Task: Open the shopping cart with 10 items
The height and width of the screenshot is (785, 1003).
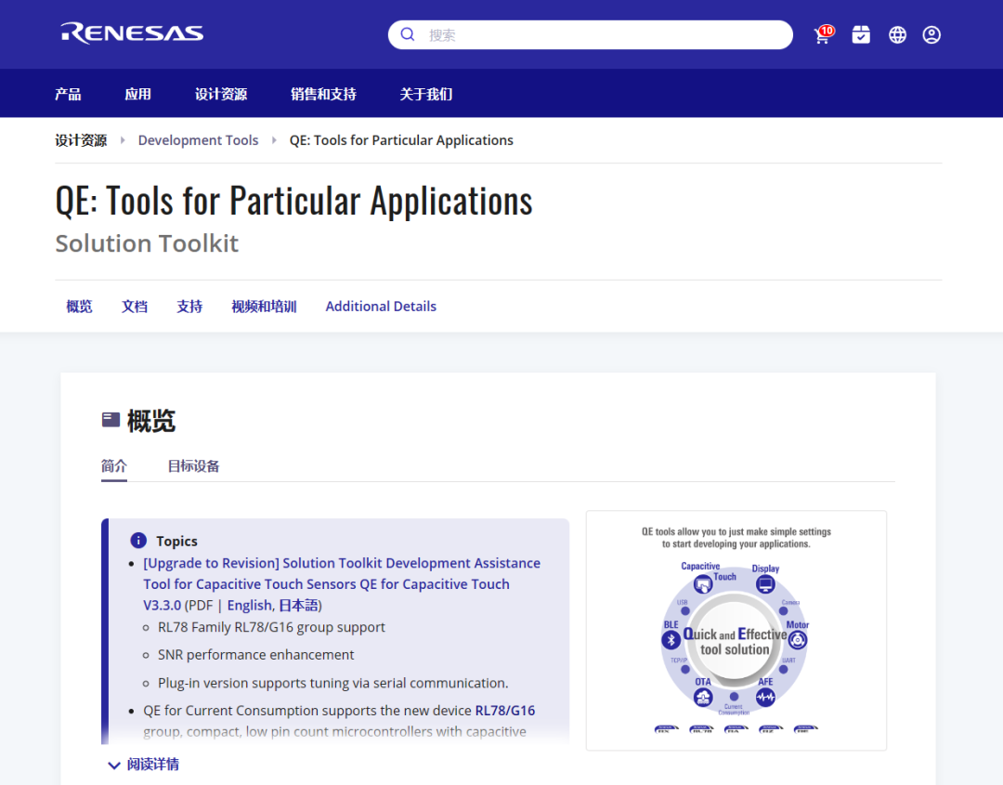Action: (x=824, y=34)
